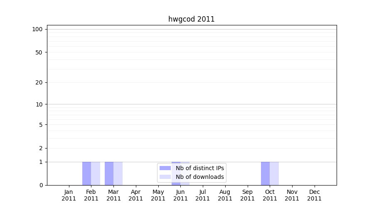Click the 'Nb of distinct IPs' legend swatch

pos(165,168)
